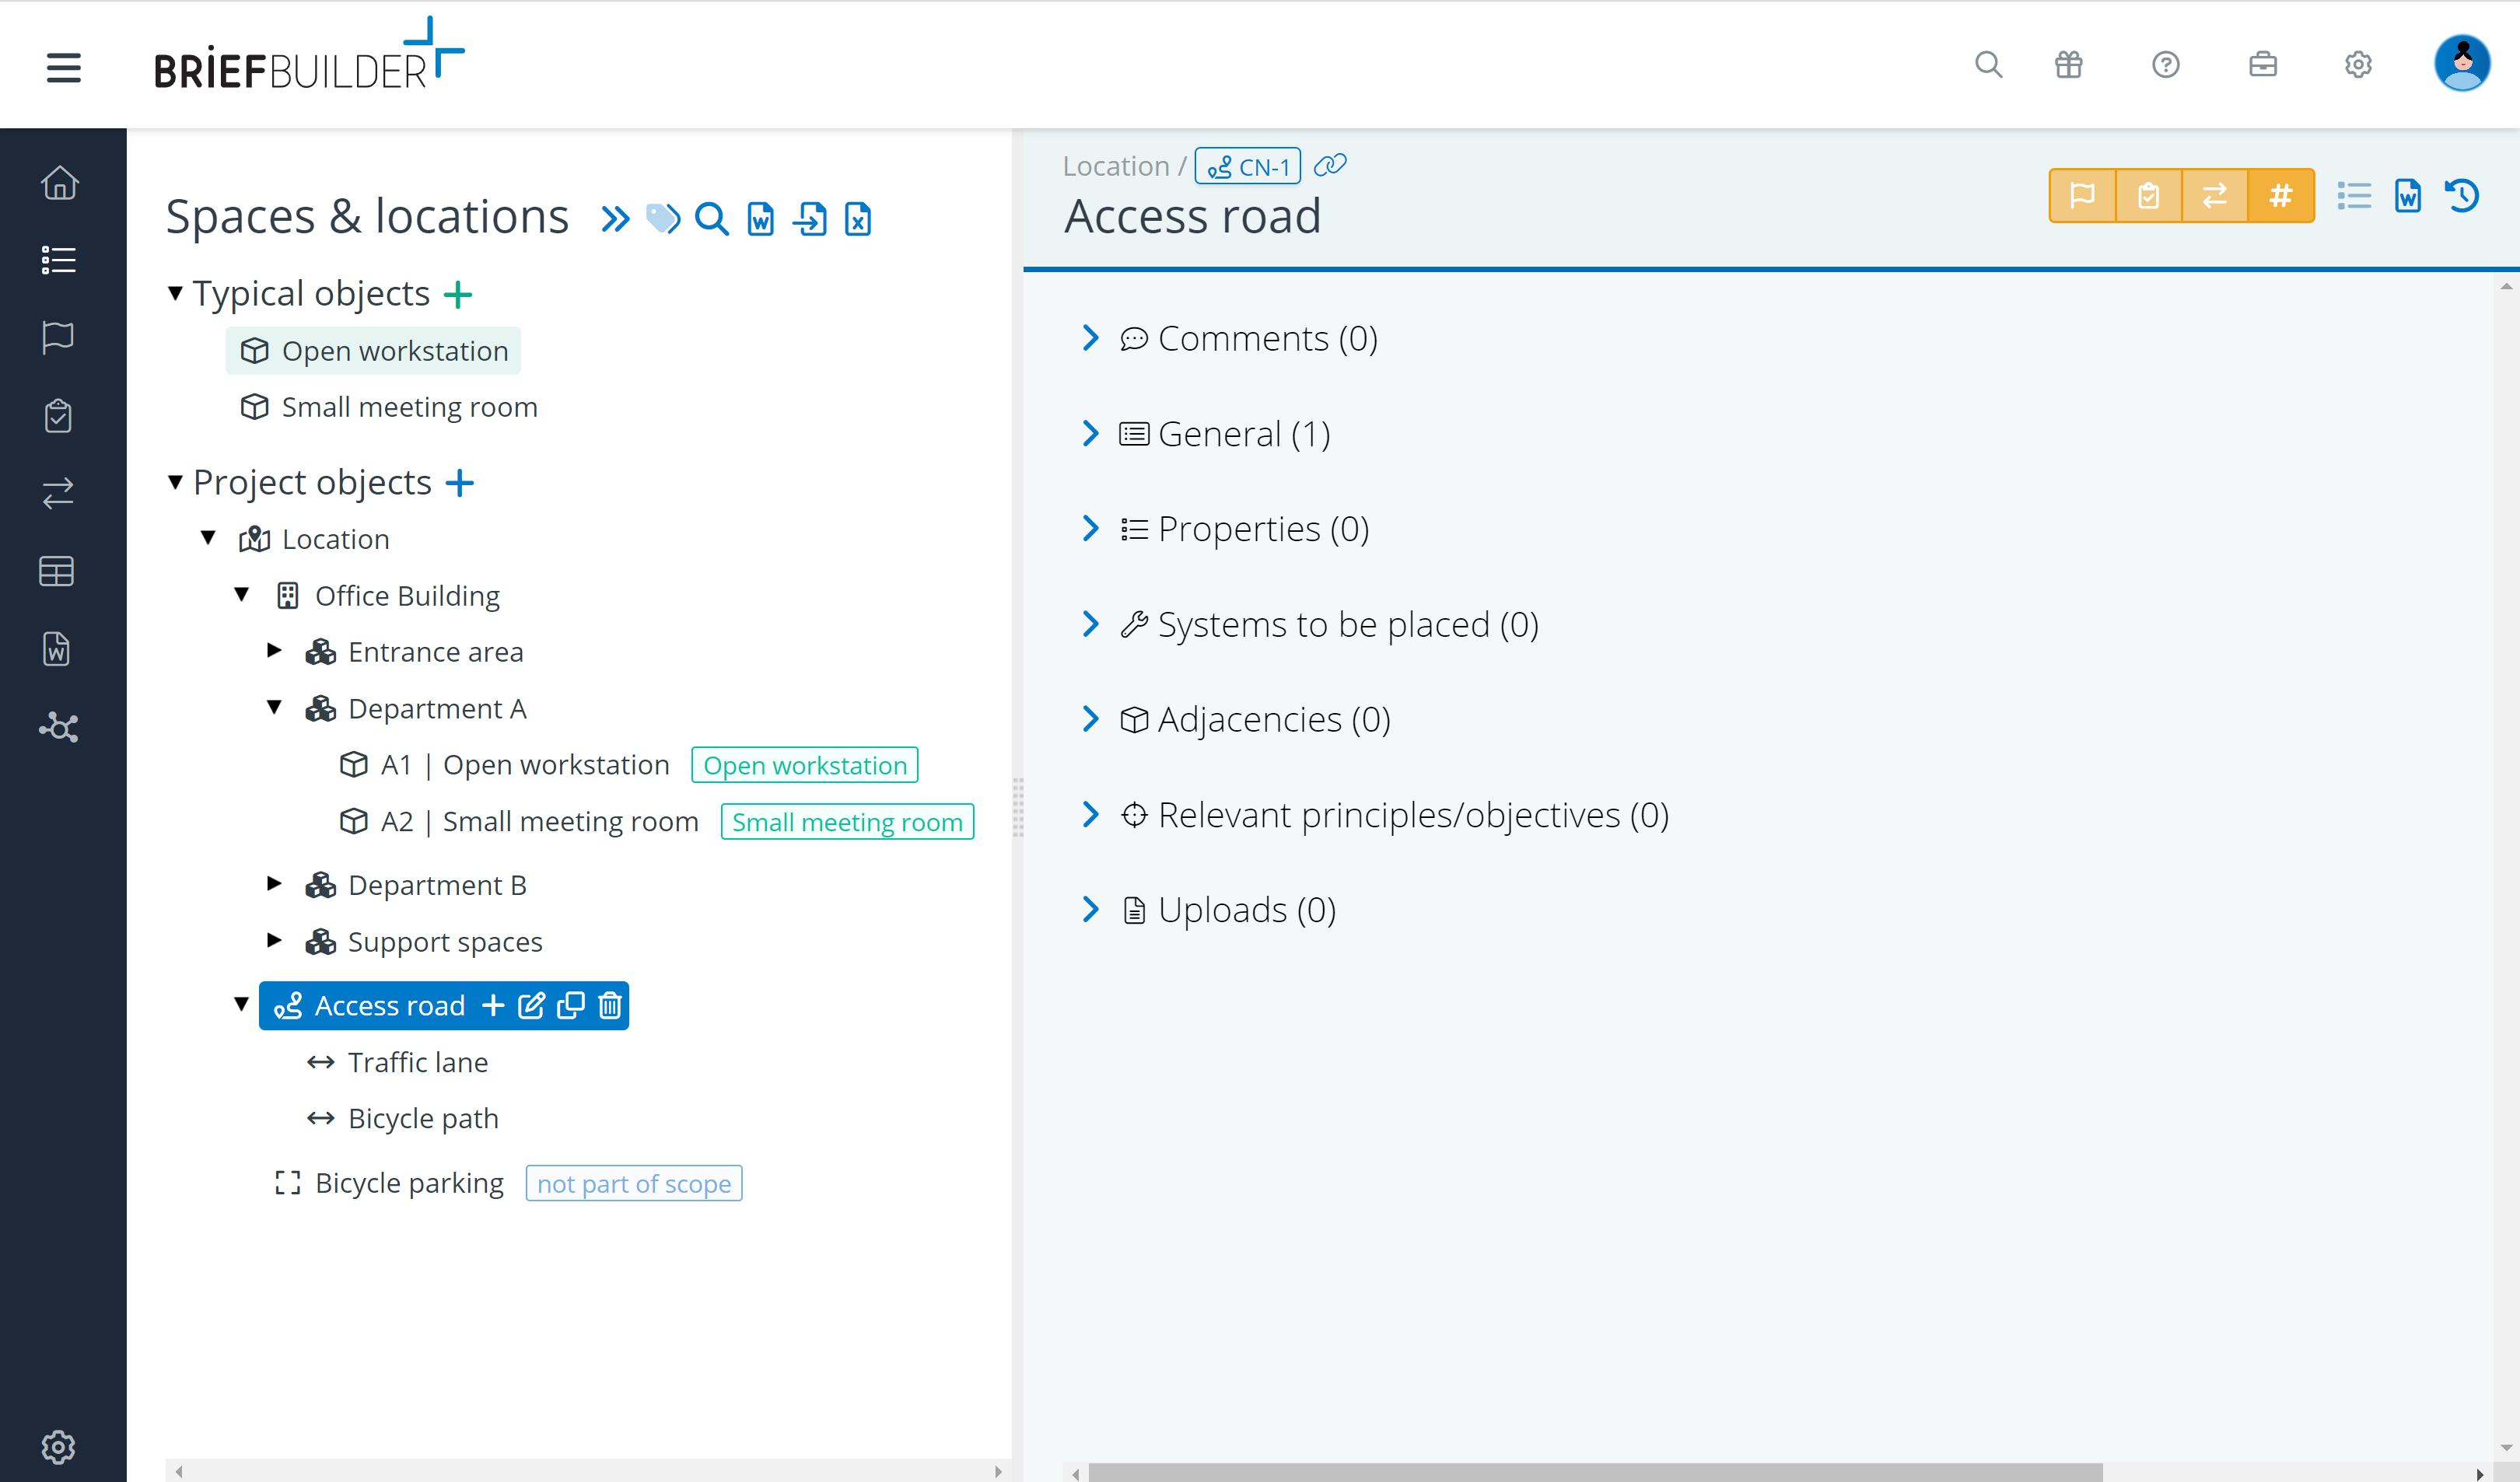Screen dimensions: 2520x1482
Task: Click the CN-1 code badge
Action: [1247, 166]
